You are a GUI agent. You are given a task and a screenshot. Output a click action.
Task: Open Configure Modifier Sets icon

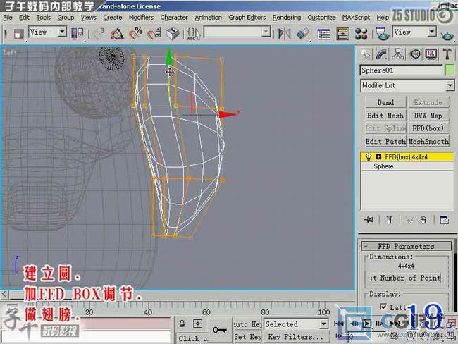click(x=445, y=220)
